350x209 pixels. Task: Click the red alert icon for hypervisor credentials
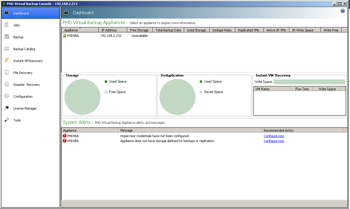pos(65,136)
